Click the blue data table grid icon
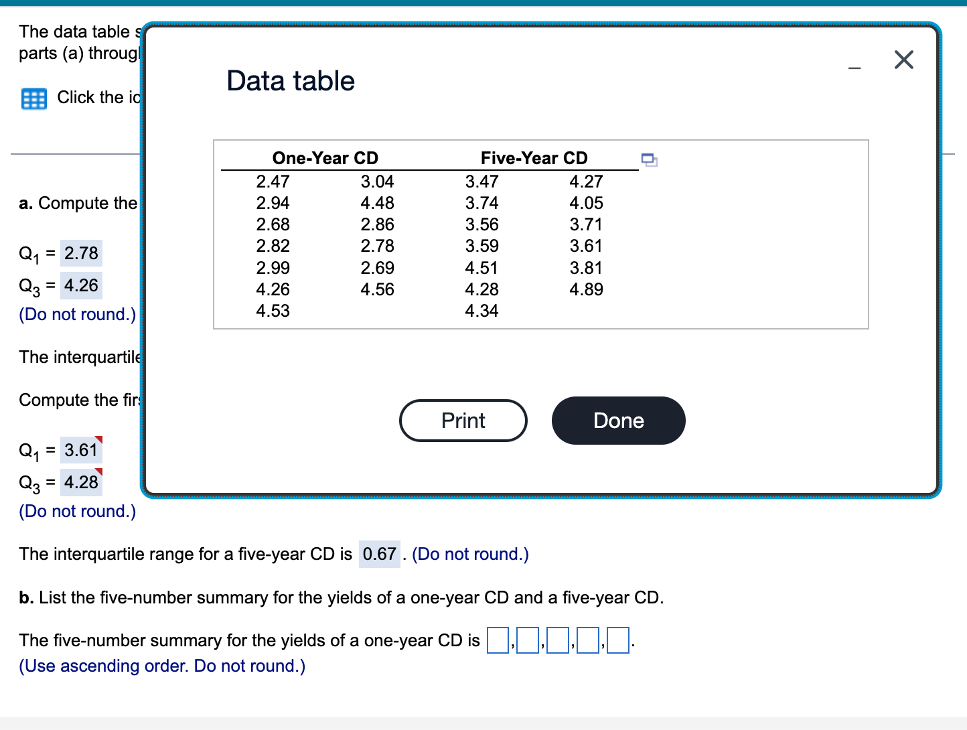The width and height of the screenshot is (967, 730). click(33, 98)
